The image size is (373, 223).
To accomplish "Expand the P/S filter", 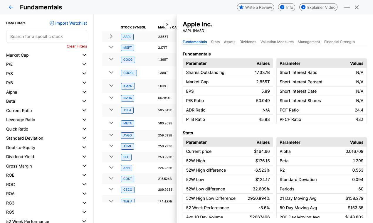I will coord(47,74).
